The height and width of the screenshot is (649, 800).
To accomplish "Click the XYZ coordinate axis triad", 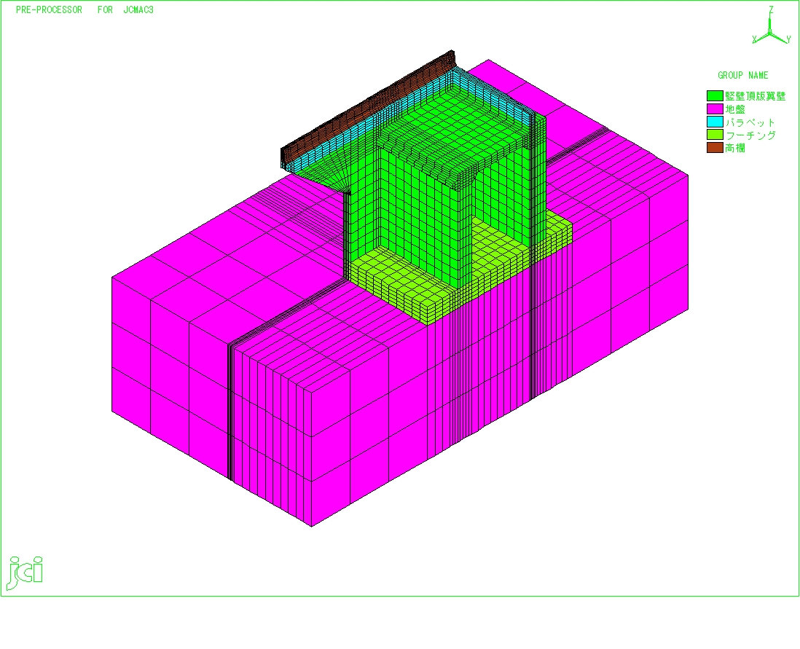I will [771, 28].
